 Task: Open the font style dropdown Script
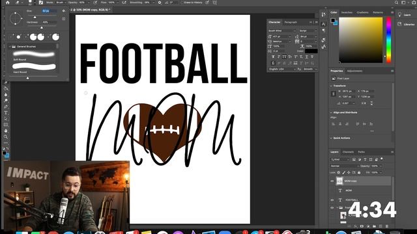point(308,31)
